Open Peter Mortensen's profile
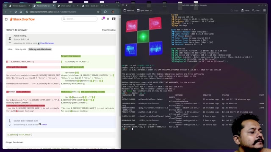Image resolution: width=271 pixels, height=152 pixels. (x=47, y=43)
